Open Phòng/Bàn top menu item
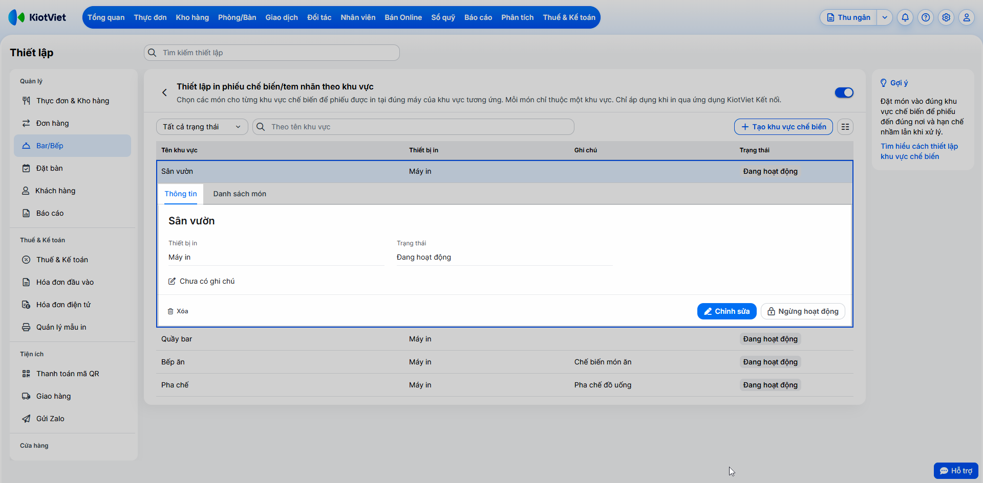Viewport: 983px width, 483px height. [237, 17]
